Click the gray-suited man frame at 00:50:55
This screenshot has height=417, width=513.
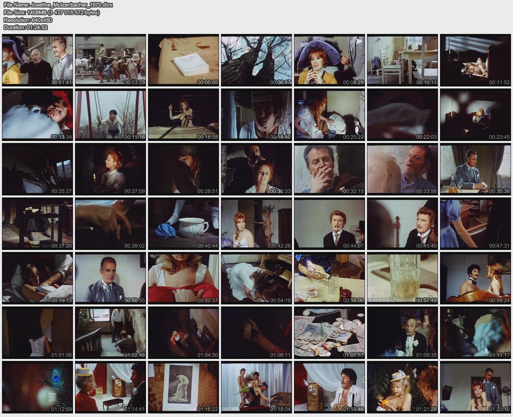[x=110, y=278]
